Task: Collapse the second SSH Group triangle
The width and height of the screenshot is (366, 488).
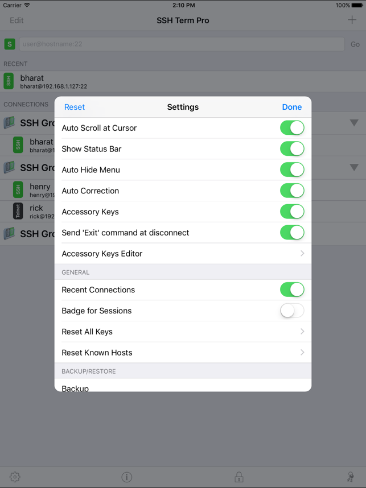Action: [x=354, y=167]
